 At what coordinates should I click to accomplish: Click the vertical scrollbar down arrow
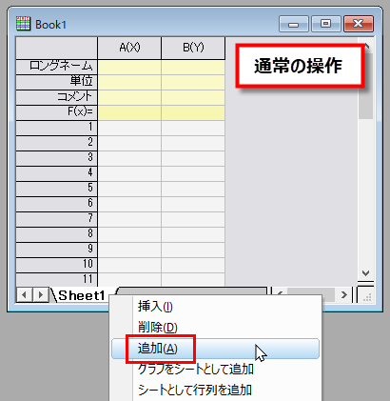366,273
